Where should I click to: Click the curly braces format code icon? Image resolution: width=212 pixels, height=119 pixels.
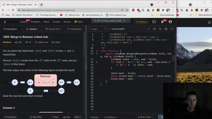(x=154, y=29)
